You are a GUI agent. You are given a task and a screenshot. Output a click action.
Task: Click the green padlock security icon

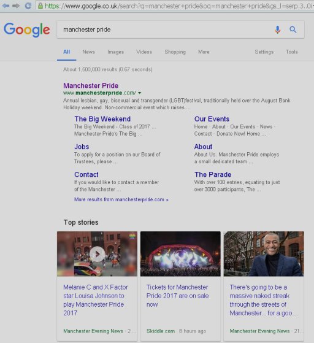[x=40, y=6]
